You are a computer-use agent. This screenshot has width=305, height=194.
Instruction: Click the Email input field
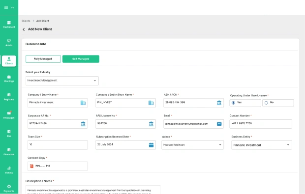(193, 124)
